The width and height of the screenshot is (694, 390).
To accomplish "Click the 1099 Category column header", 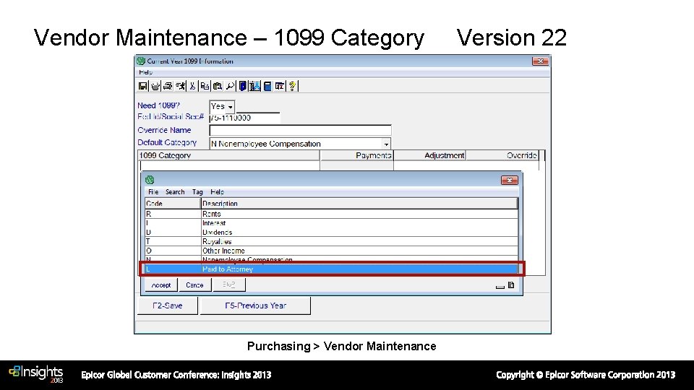I will pyautogui.click(x=229, y=156).
